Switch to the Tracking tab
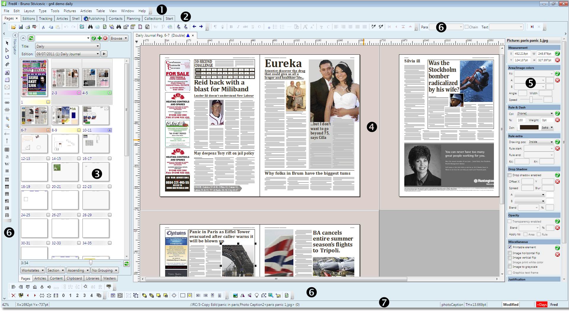569x315 pixels. click(x=46, y=18)
